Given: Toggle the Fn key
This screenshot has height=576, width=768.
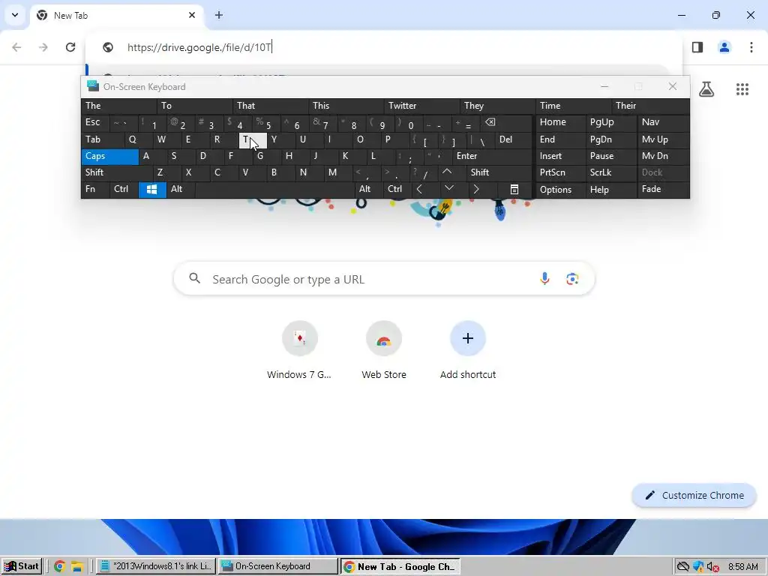Looking at the screenshot, I should pos(95,189).
